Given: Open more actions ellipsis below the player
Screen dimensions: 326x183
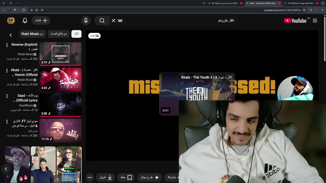Looking at the screenshot, I should (x=90, y=177).
